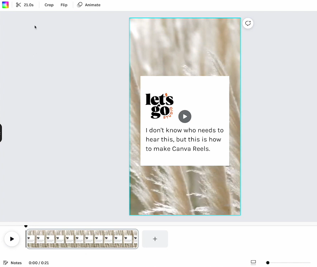
Task: Add a new page with the plus button
Action: (155, 239)
